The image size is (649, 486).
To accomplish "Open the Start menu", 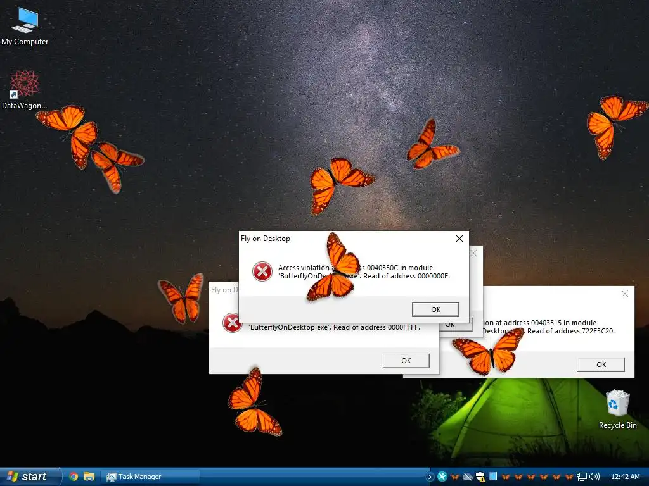I will point(30,477).
